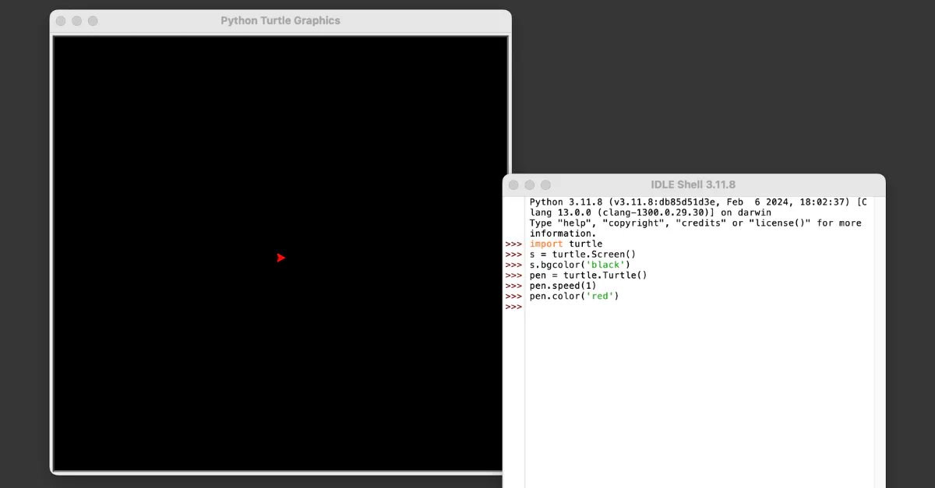
Task: Click the >>> prompt beside import turtle
Action: coord(513,244)
